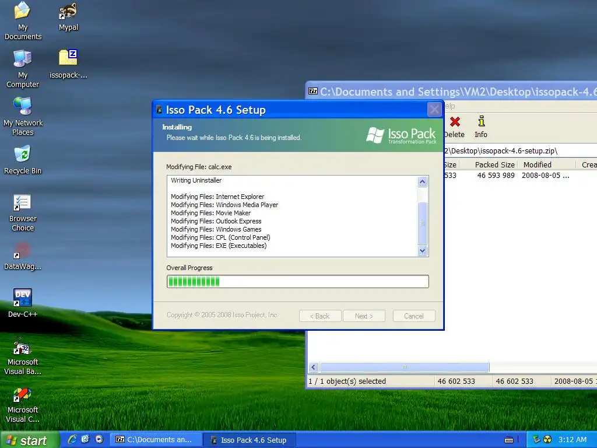
Task: Click the network tray icon beside the clock
Action: (x=536, y=439)
